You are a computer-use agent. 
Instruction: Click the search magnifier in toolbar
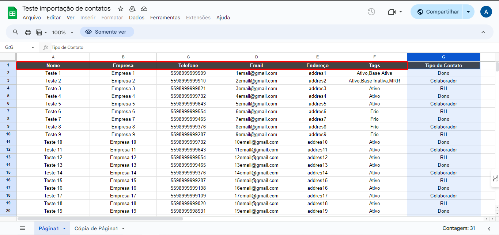point(16,32)
